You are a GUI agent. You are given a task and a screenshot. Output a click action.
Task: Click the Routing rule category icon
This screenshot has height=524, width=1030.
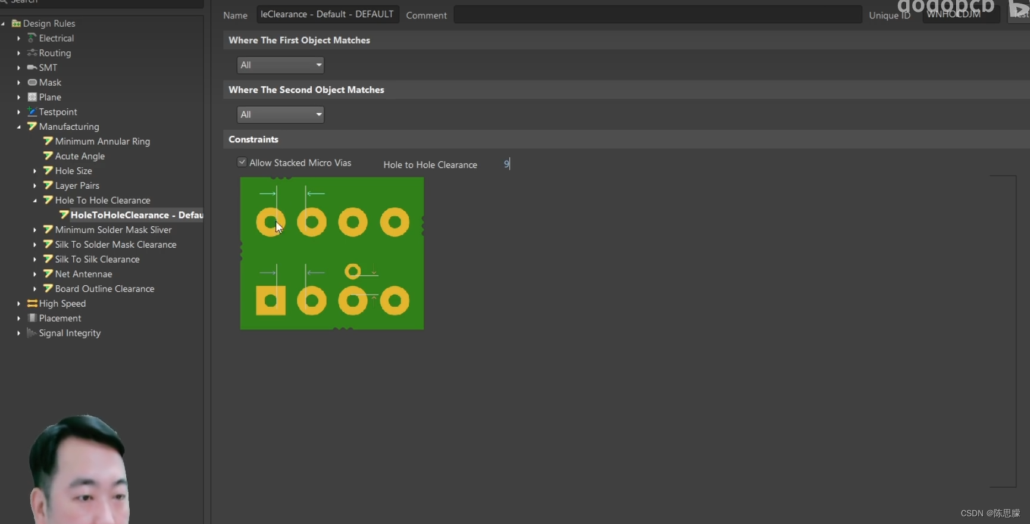click(x=32, y=53)
